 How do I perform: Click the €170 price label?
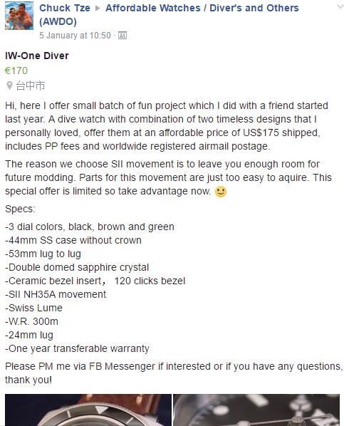(x=16, y=71)
